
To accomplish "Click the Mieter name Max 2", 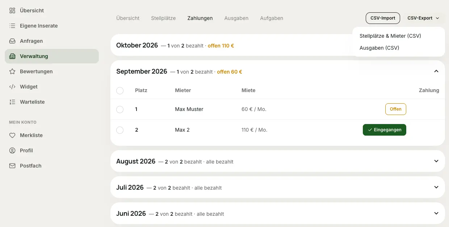I will pos(182,130).
